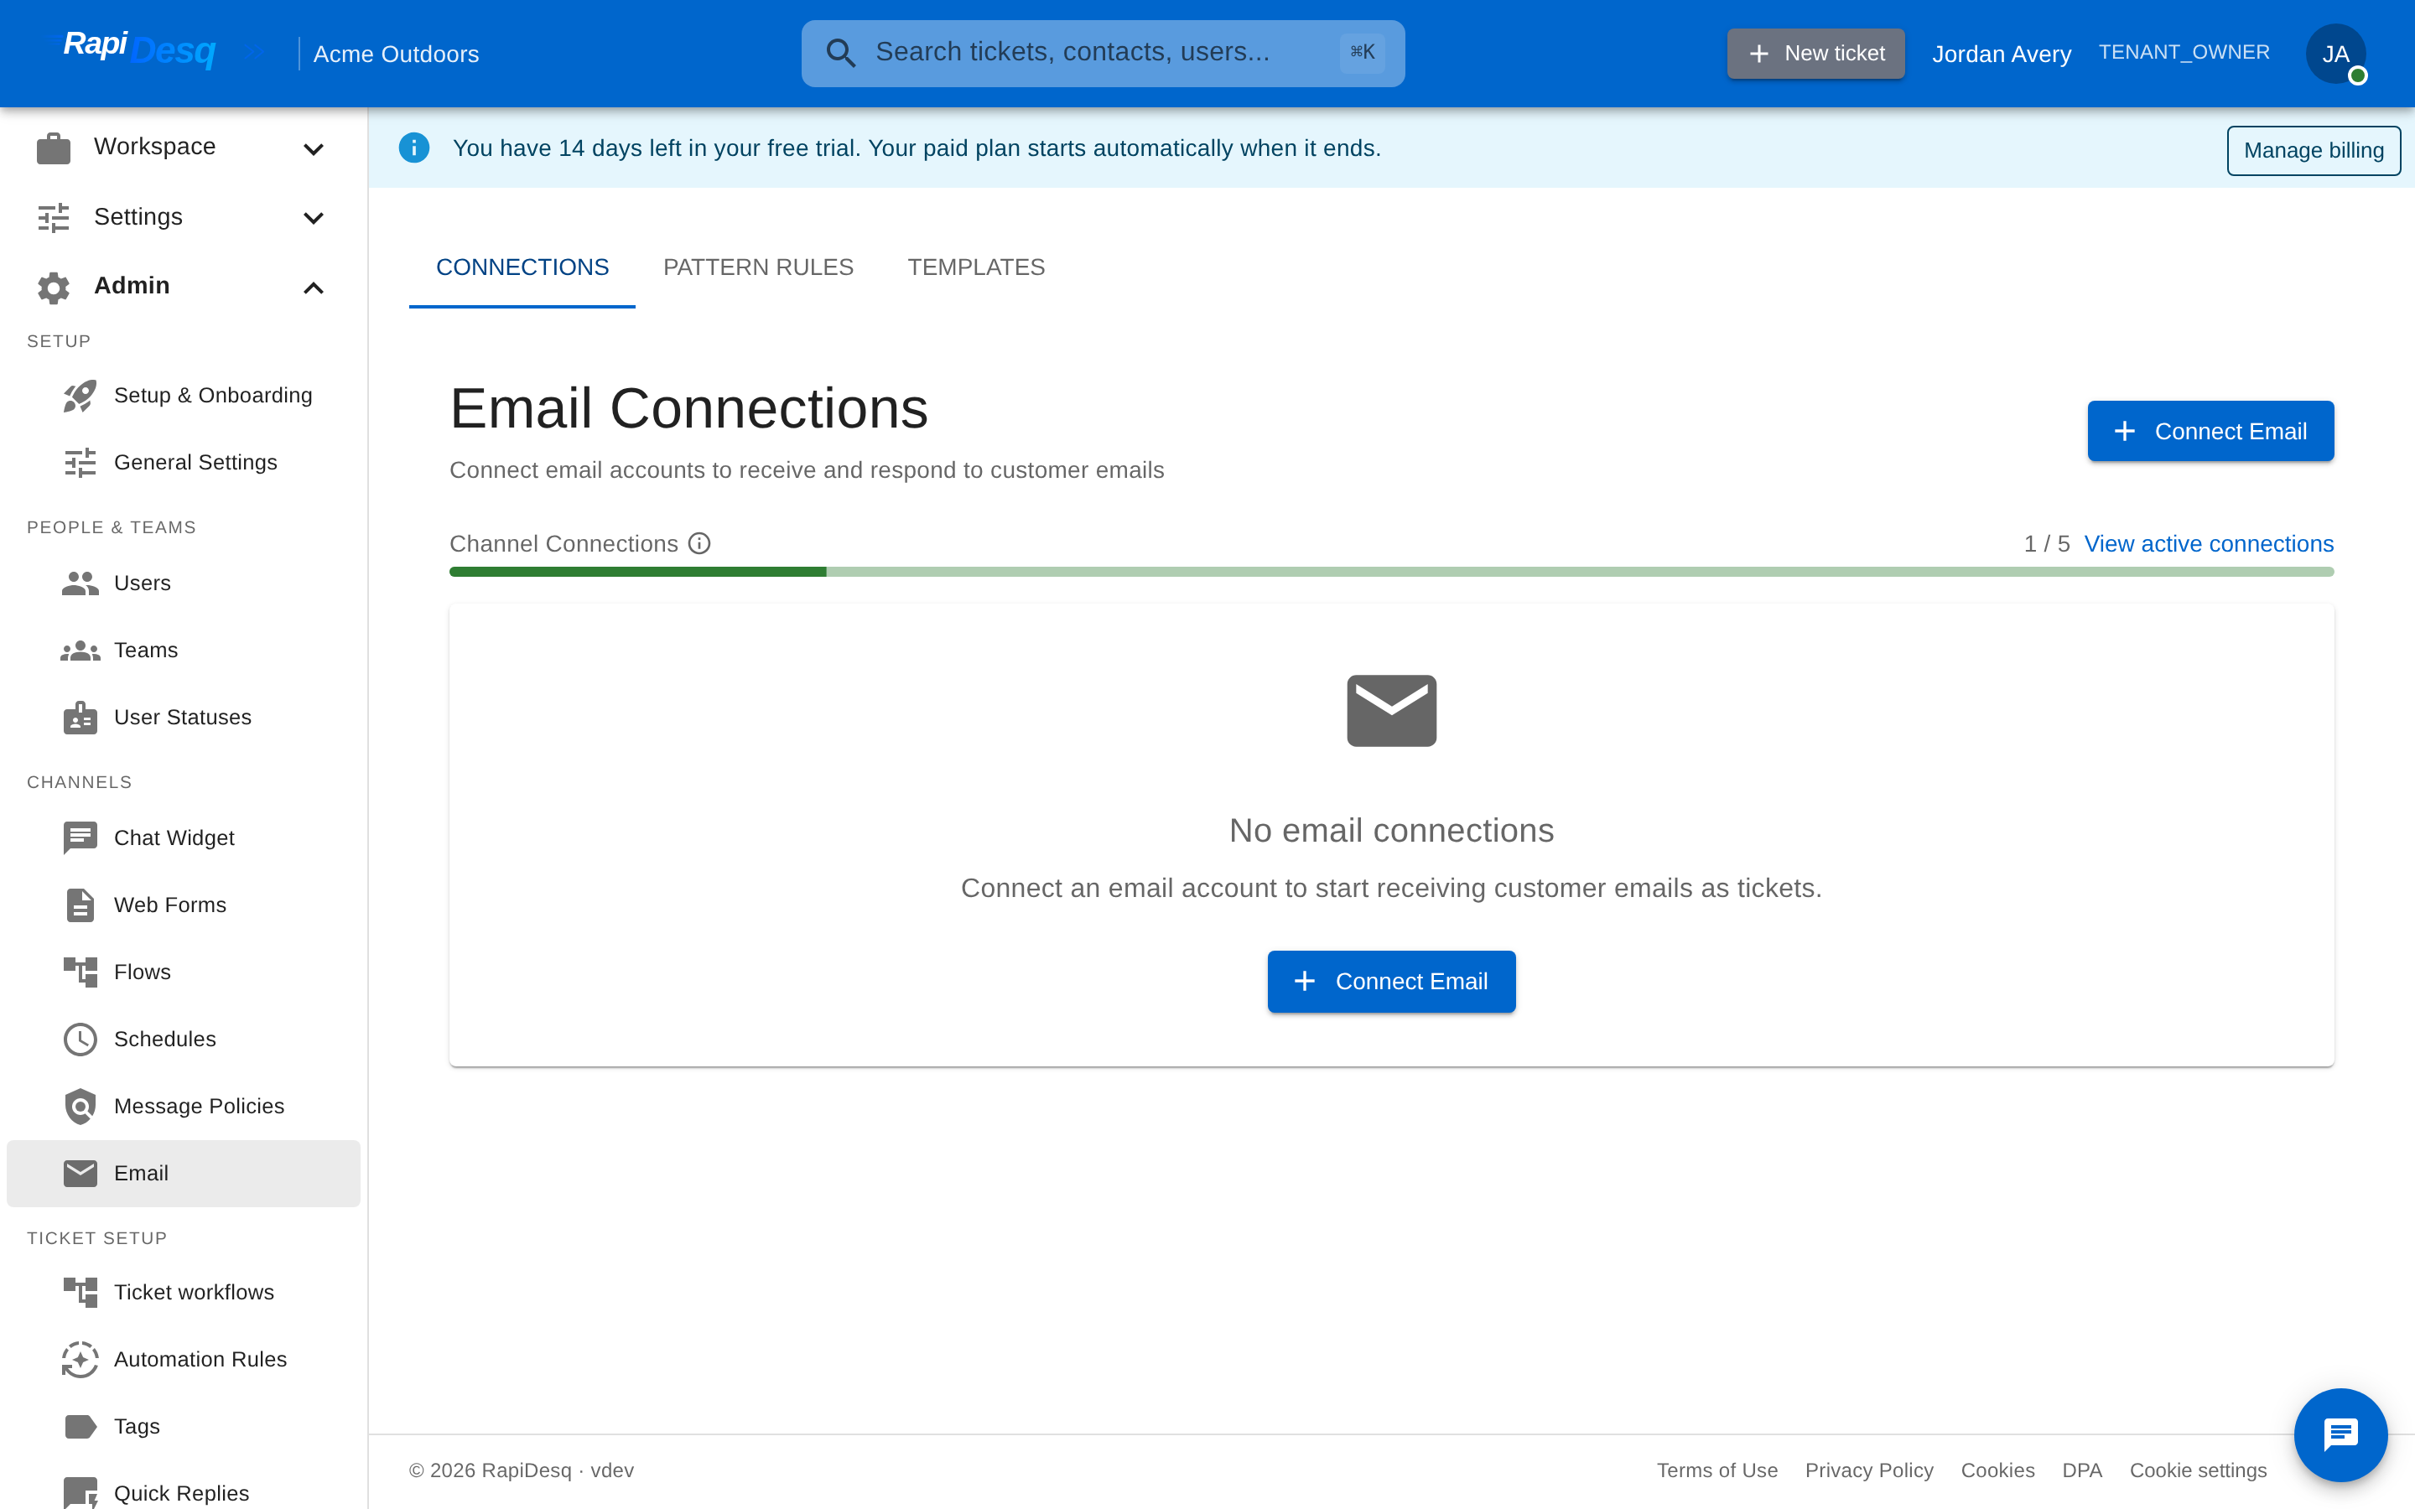Open the Automation Rules icon
2415x1509 pixels.
pyautogui.click(x=80, y=1359)
